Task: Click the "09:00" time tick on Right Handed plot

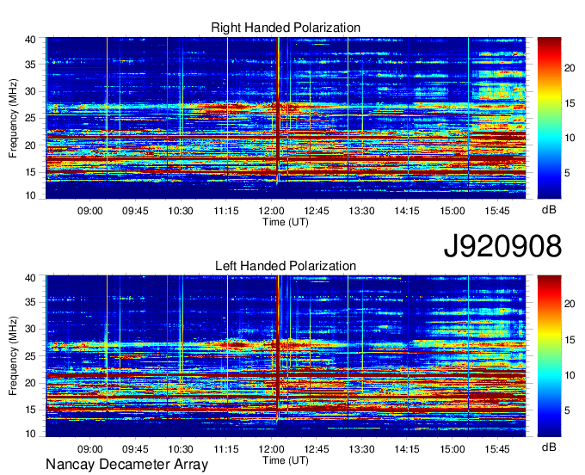Action: pos(90,211)
